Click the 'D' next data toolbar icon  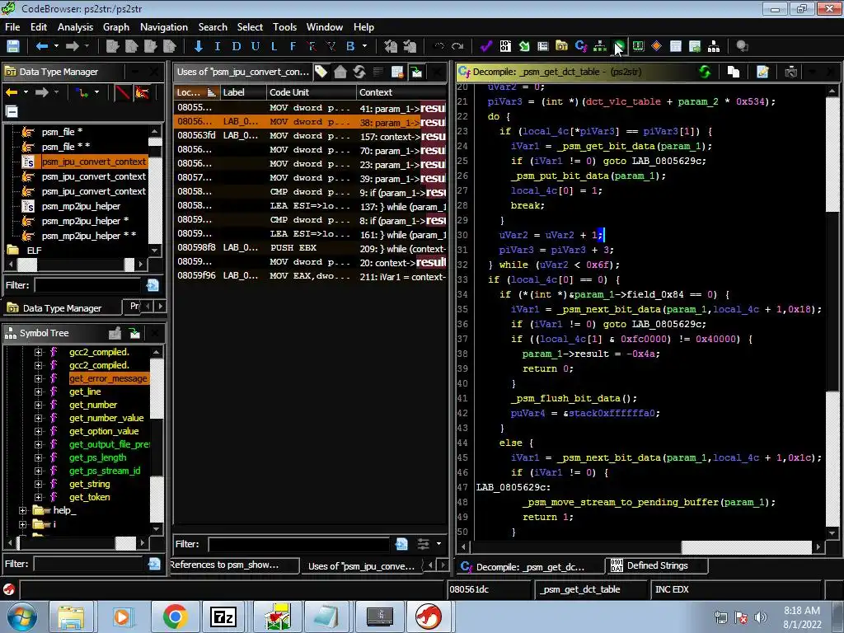coord(237,46)
